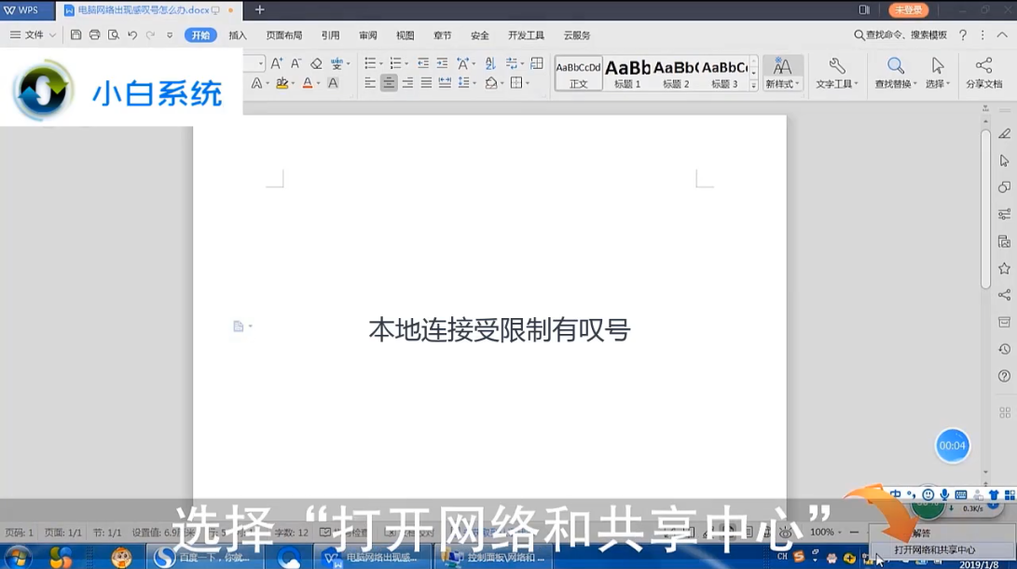Switch to 审阅 tab
This screenshot has width=1017, height=569.
368,35
